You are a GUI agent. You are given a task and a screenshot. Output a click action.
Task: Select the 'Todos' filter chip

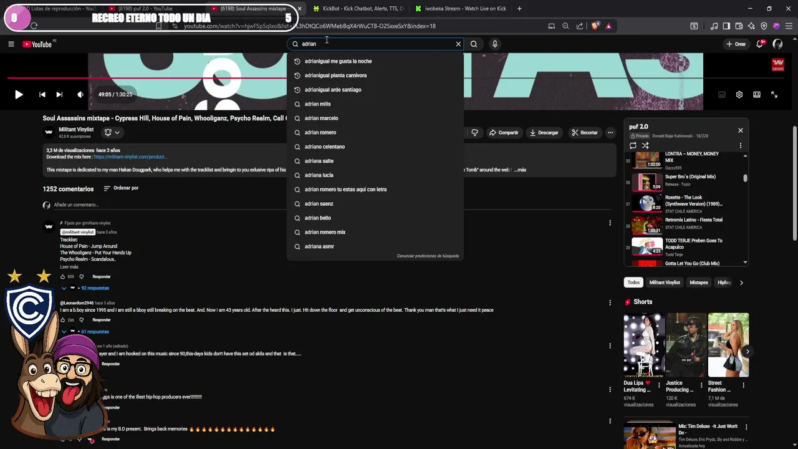coord(633,282)
